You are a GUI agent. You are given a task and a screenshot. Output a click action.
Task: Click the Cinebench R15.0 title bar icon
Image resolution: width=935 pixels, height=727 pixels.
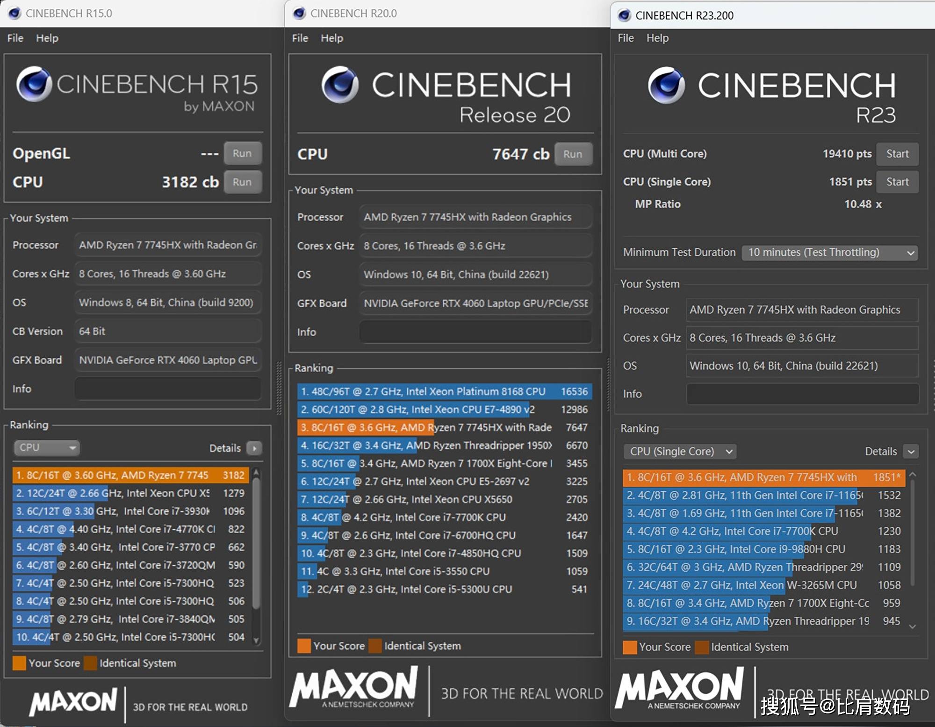pos(14,13)
